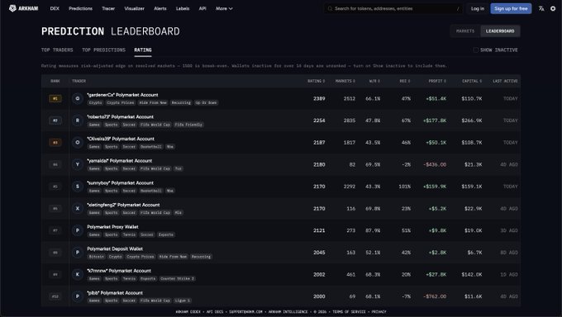Open the Polymarket Proxy Wallet link
The width and height of the screenshot is (562, 317).
click(x=113, y=227)
